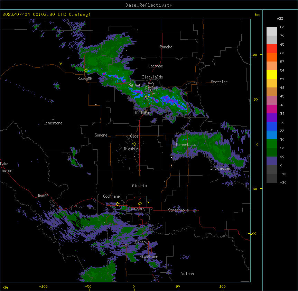The width and height of the screenshot is (298, 291).
Task: Click the HighRiver town label
Action: pos(149,257)
